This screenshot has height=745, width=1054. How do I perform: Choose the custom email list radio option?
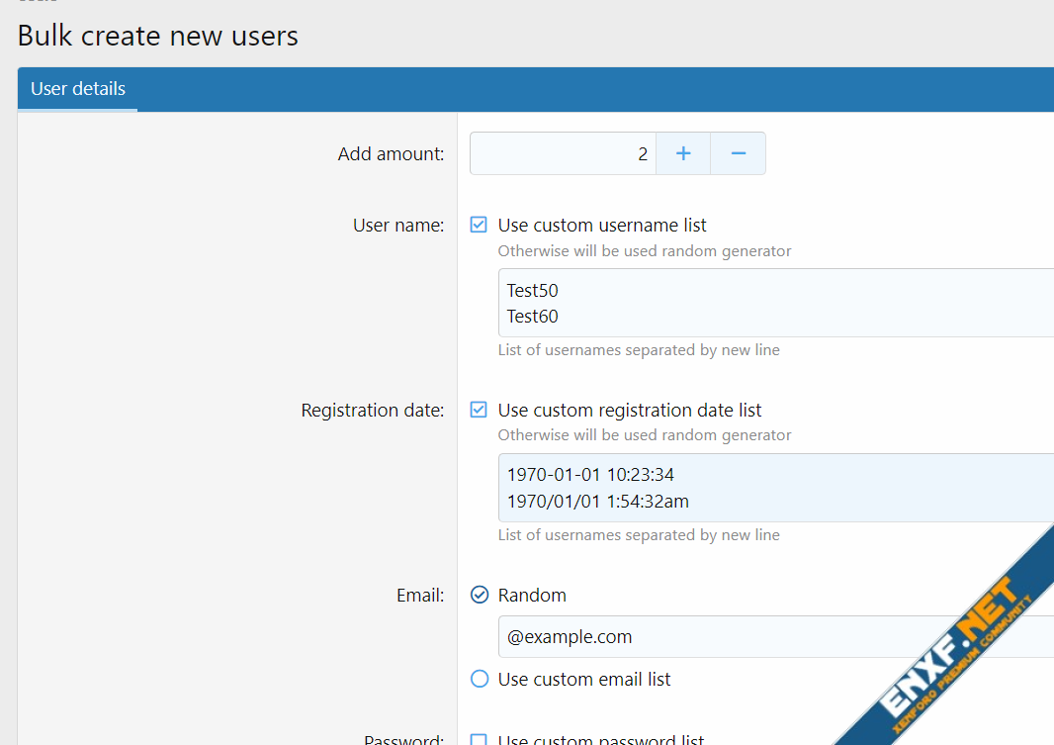click(480, 679)
